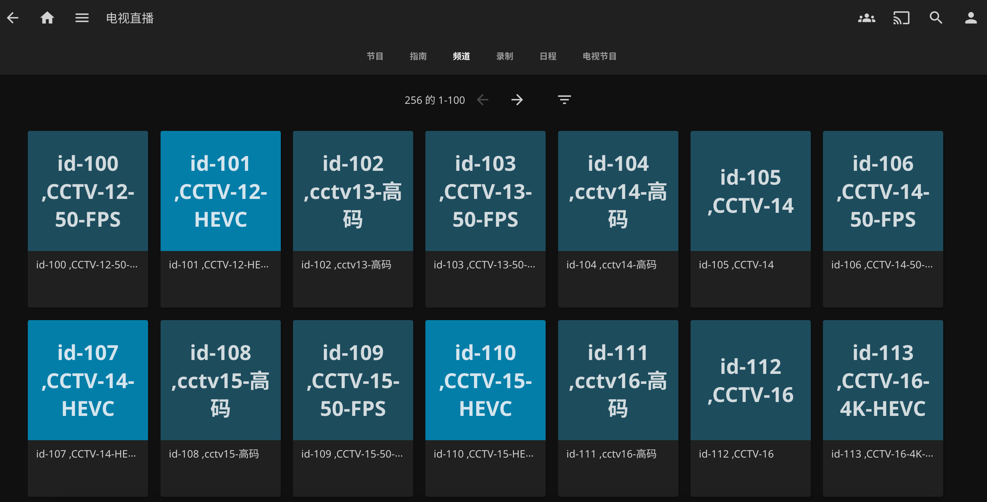
Task: Open the 日程 tab
Action: tap(547, 56)
